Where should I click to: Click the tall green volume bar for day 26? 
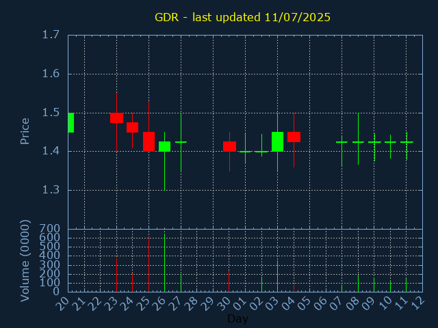(x=164, y=262)
